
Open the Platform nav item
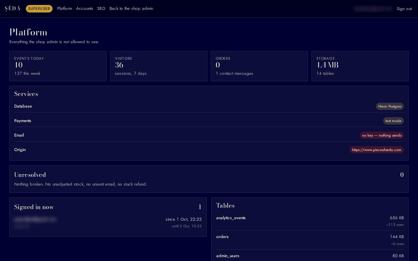pos(65,9)
